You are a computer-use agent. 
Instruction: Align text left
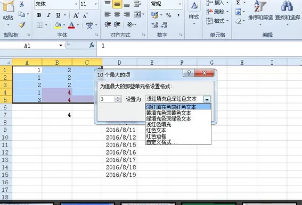pyautogui.click(x=108, y=14)
